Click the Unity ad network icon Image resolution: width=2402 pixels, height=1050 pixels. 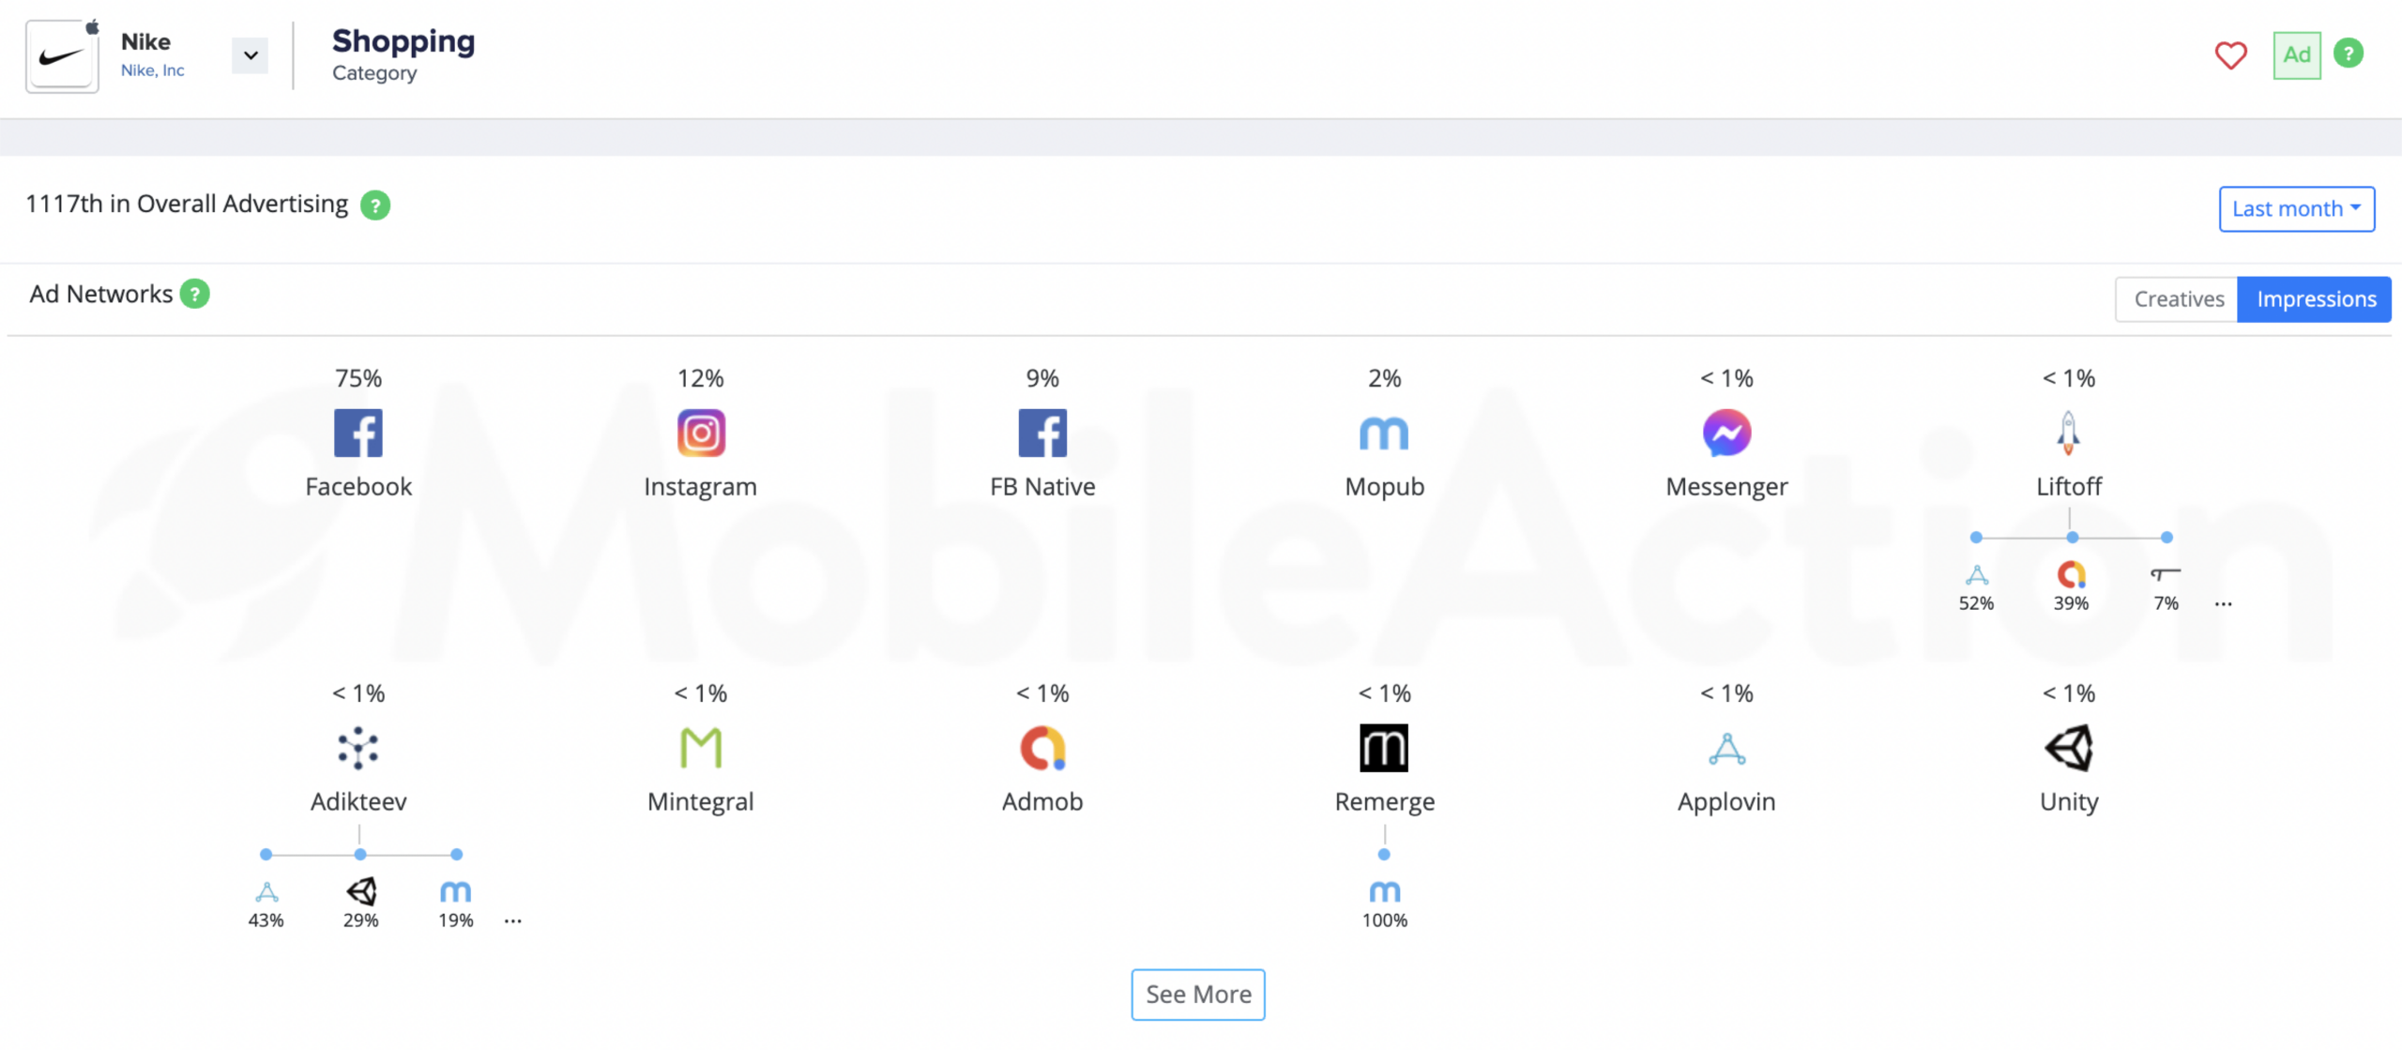[x=2069, y=749]
